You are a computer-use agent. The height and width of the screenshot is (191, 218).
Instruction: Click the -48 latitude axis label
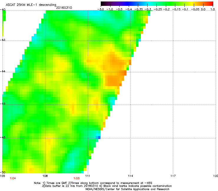pos(3,137)
